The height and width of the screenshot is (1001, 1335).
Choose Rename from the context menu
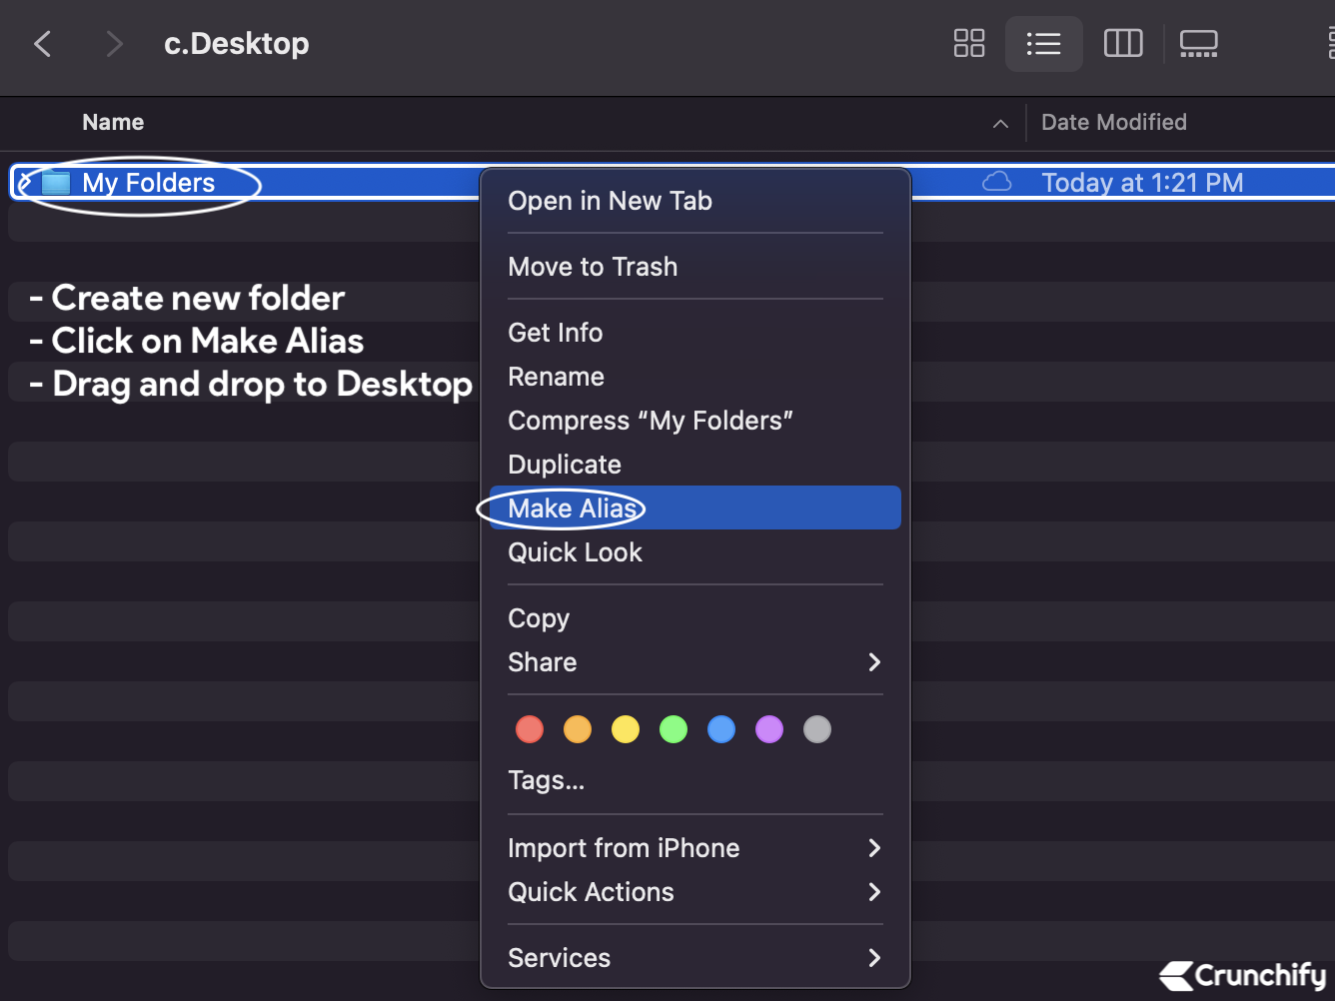695,377
